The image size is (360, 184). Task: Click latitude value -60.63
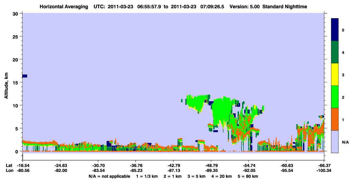coord(286,166)
